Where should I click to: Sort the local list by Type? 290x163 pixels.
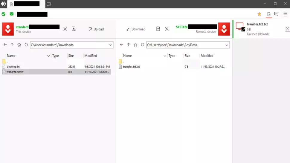tap(56, 56)
